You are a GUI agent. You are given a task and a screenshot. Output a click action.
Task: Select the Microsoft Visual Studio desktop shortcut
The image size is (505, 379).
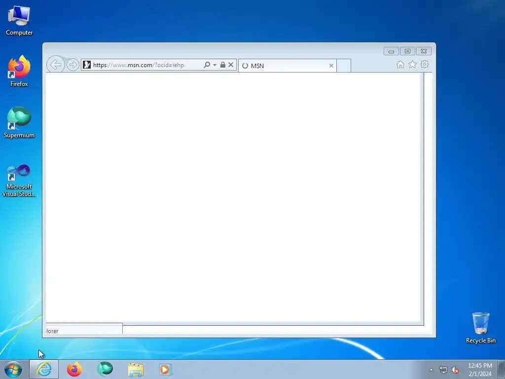(x=19, y=181)
